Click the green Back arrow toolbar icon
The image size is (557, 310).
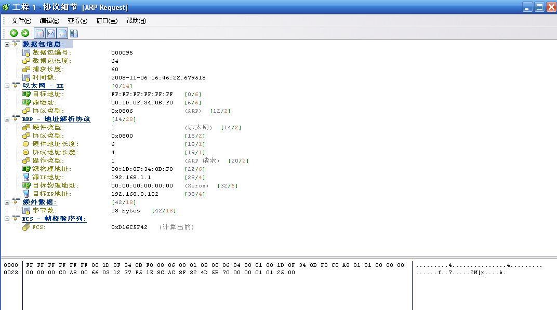[x=14, y=33]
